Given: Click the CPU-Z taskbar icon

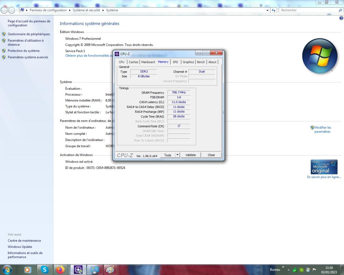Looking at the screenshot, I should pyautogui.click(x=78, y=269).
